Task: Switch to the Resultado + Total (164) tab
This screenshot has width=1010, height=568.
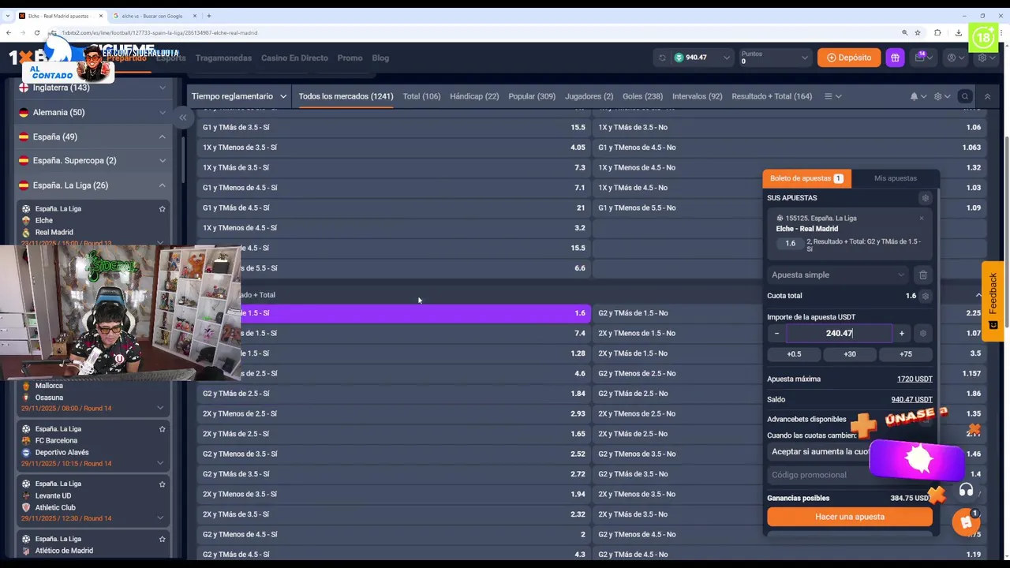Action: (772, 96)
